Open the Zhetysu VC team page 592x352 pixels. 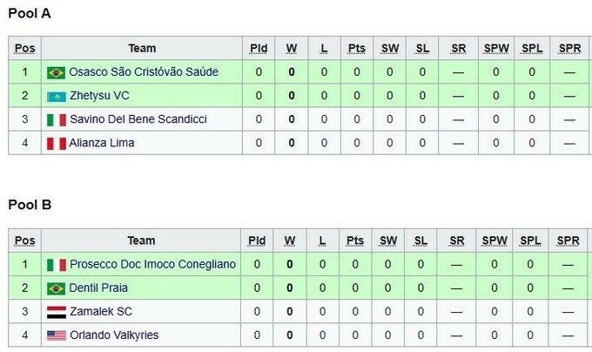click(x=99, y=96)
